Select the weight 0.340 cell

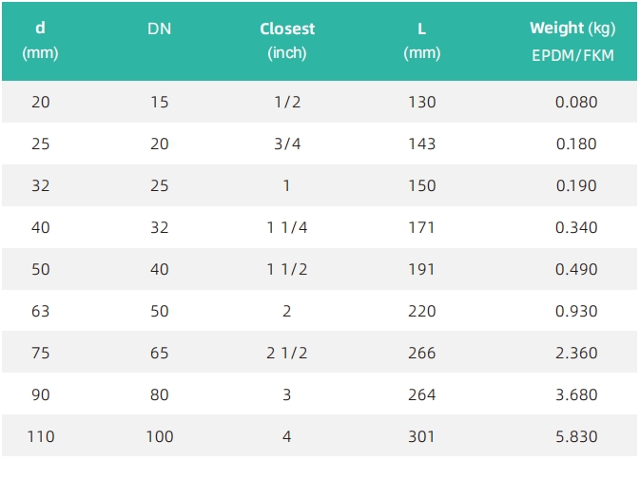pos(576,227)
